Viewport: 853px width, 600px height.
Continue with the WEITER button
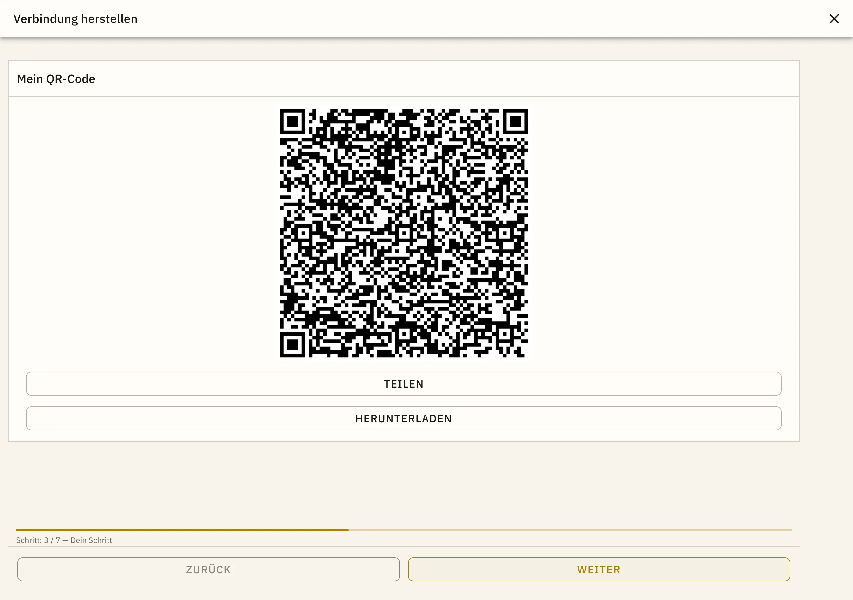point(598,569)
